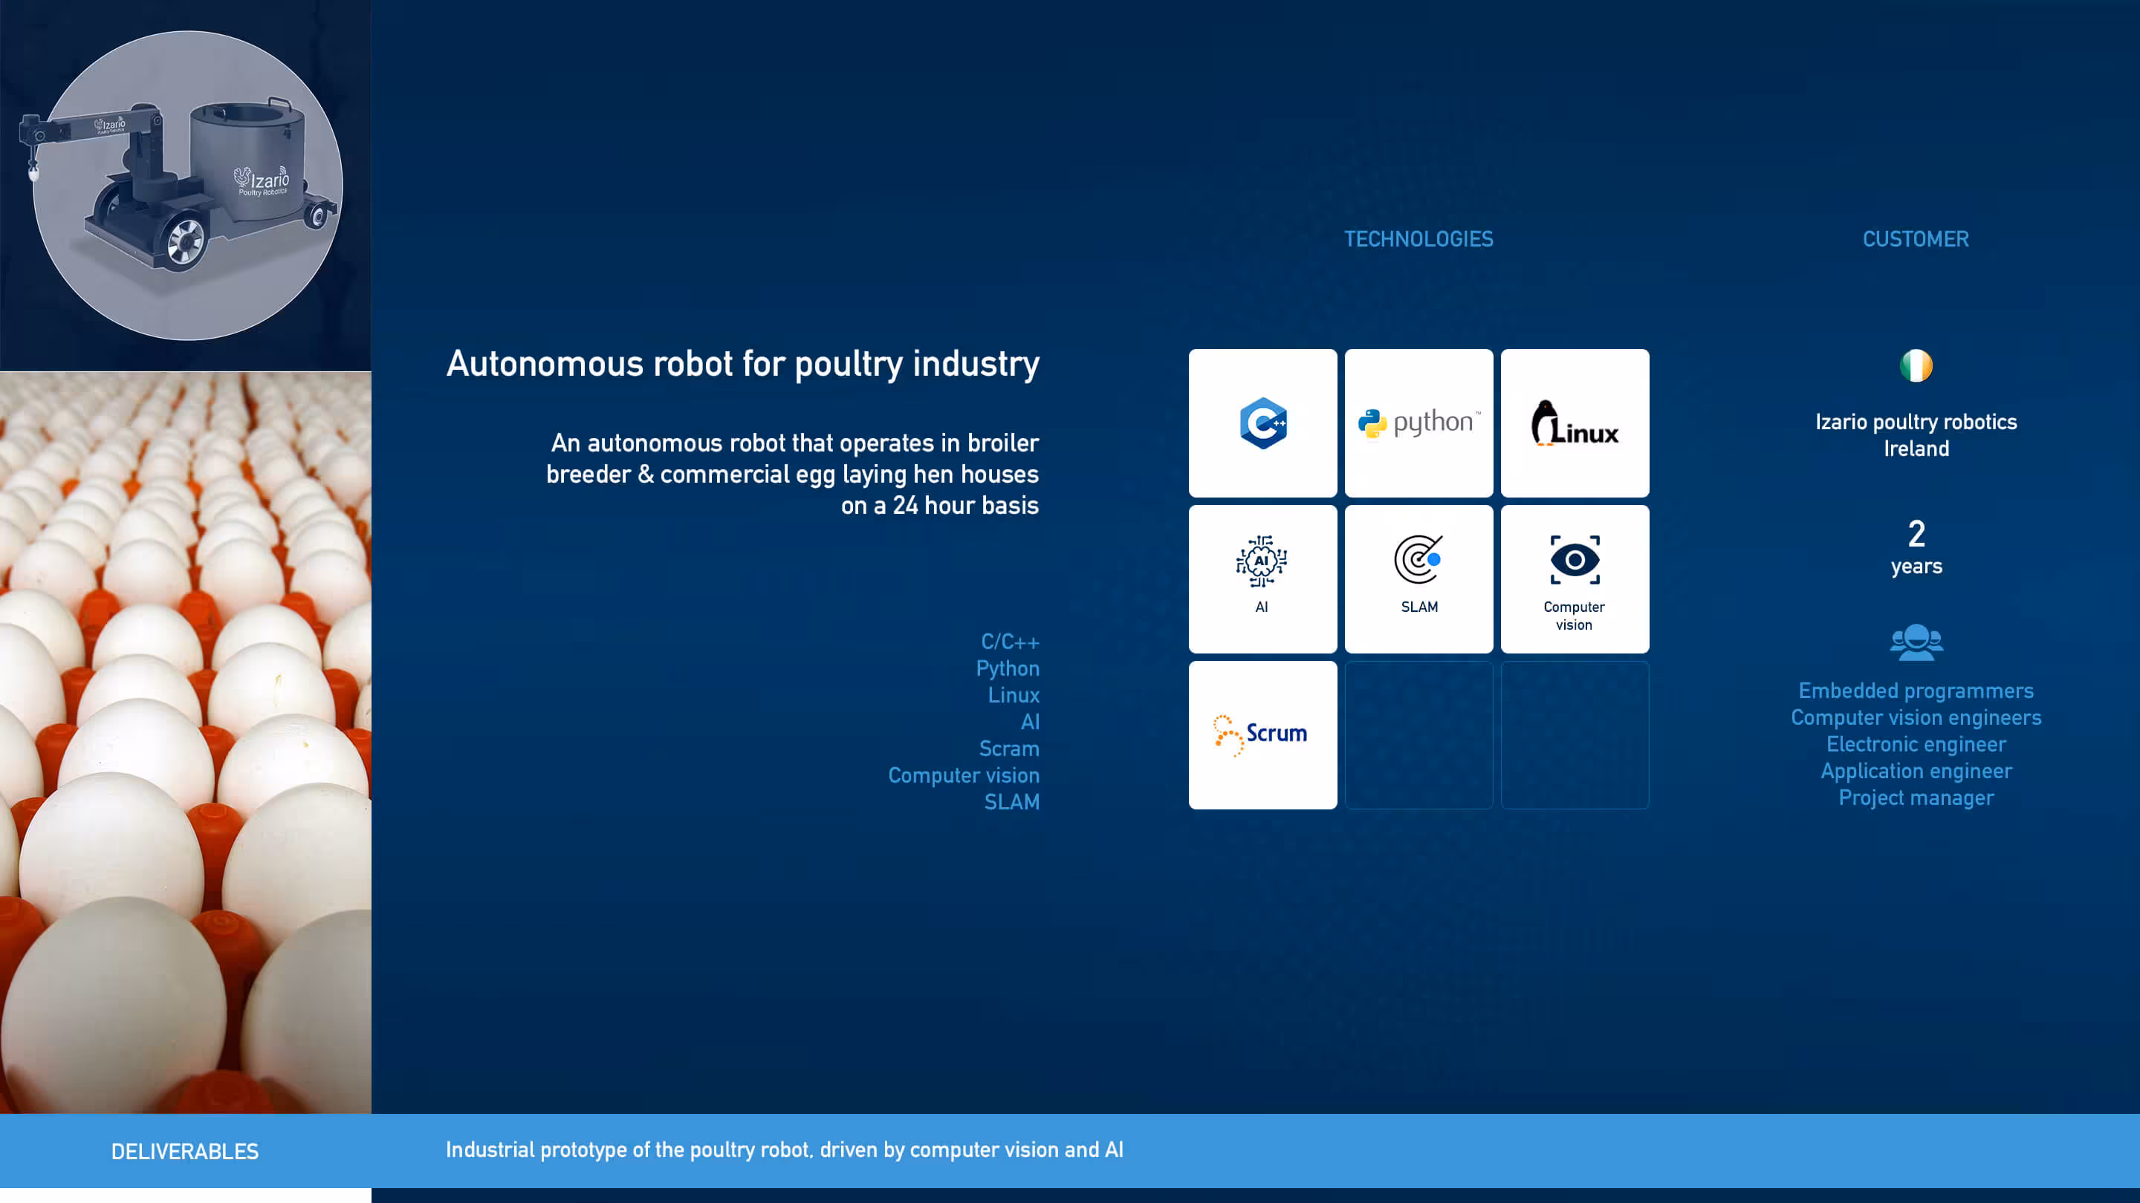
Task: Click the Autonomous robot for poultry industry title
Action: [x=742, y=364]
